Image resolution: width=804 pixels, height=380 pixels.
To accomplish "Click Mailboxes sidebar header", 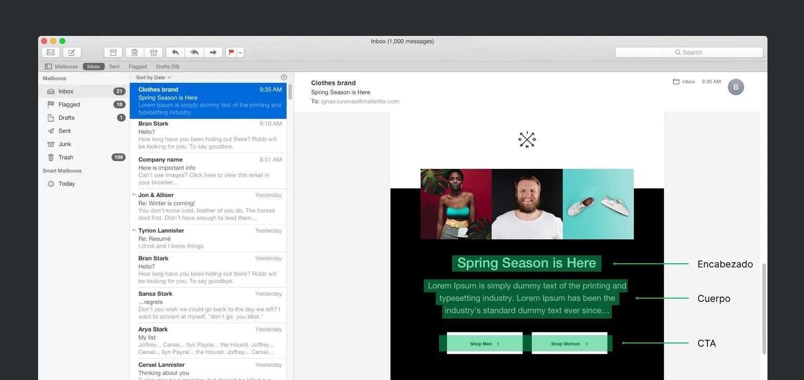I will pos(54,79).
